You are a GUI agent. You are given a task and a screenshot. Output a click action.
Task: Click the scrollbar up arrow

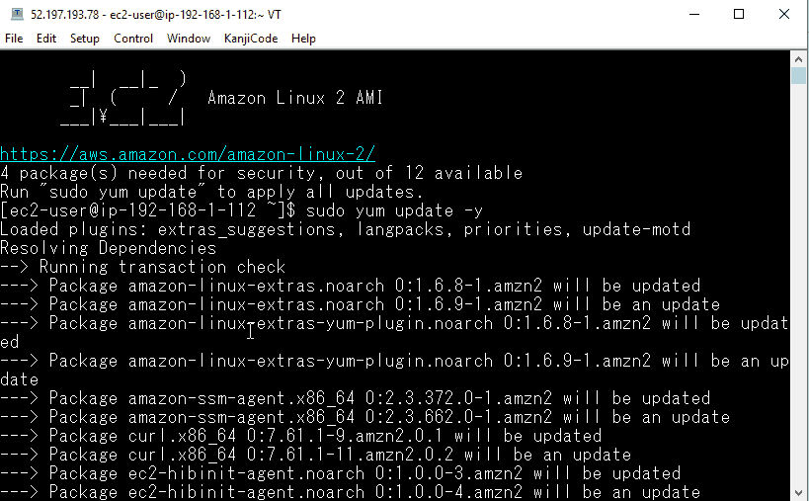799,58
